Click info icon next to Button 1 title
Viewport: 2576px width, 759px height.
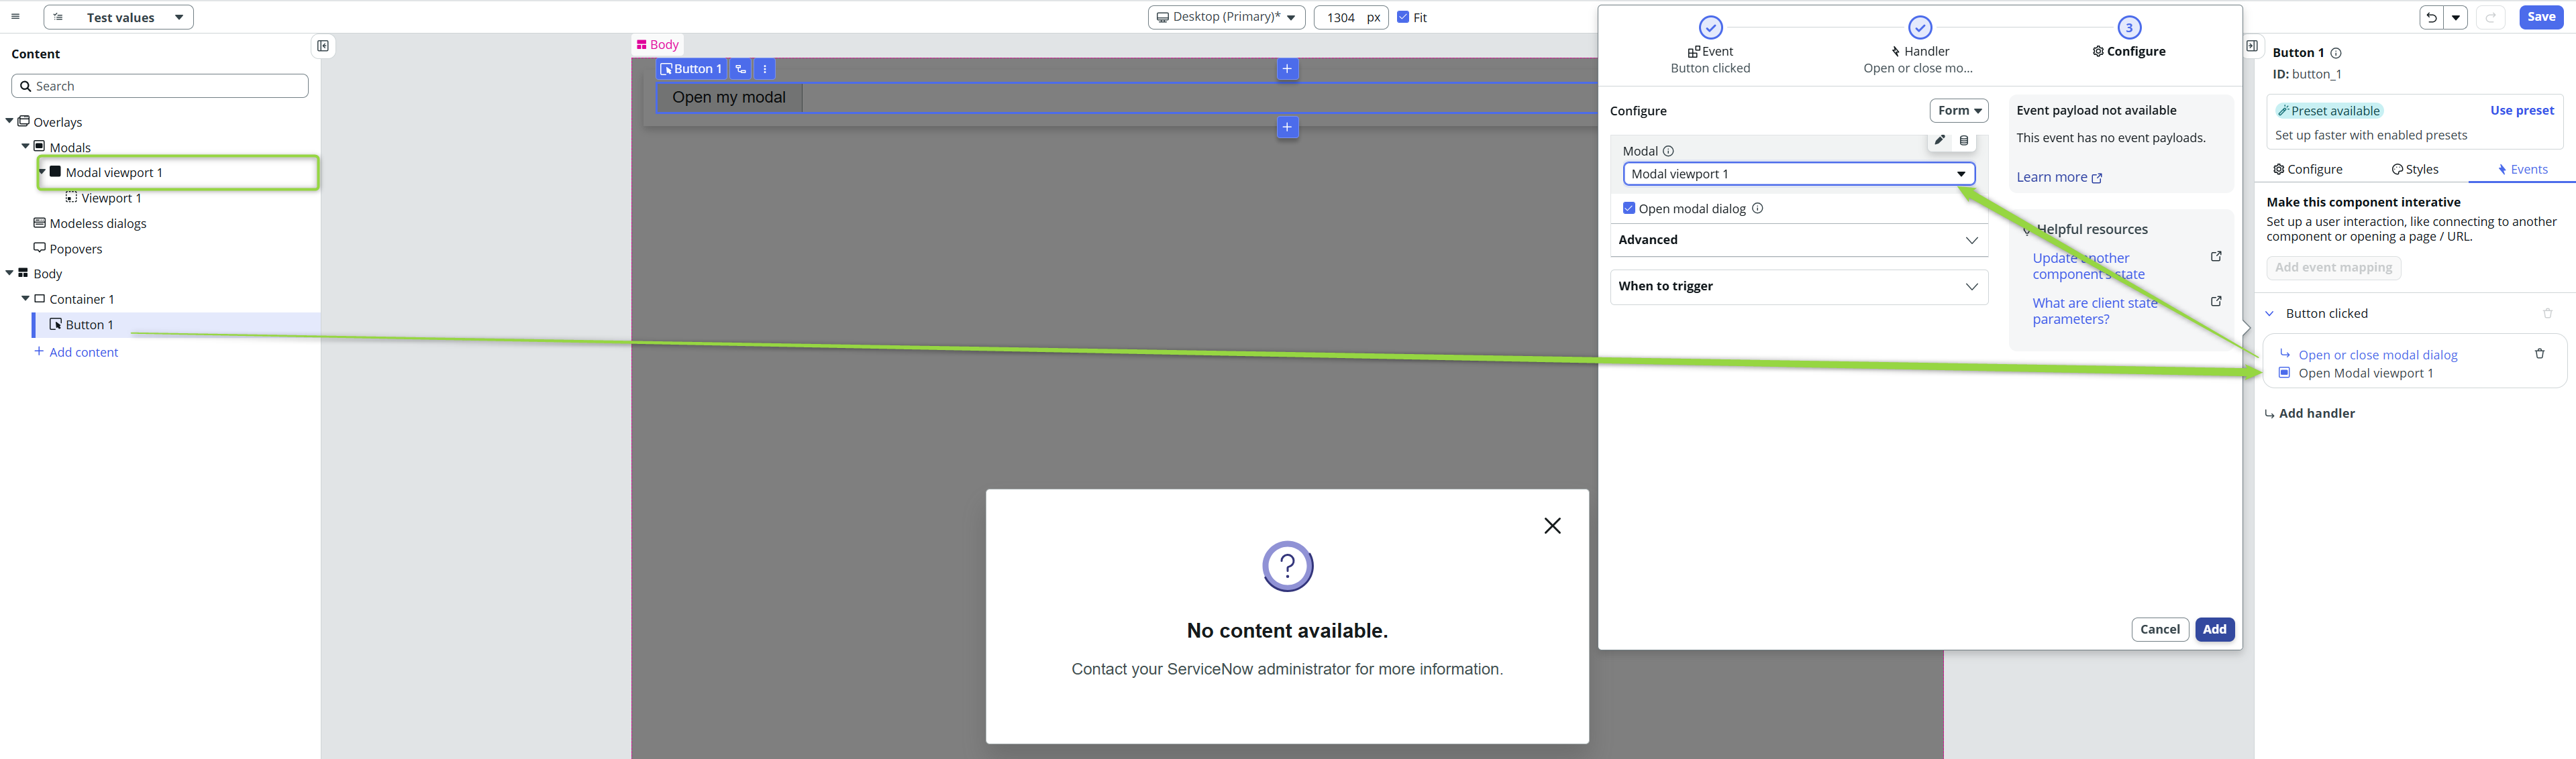(x=2336, y=53)
